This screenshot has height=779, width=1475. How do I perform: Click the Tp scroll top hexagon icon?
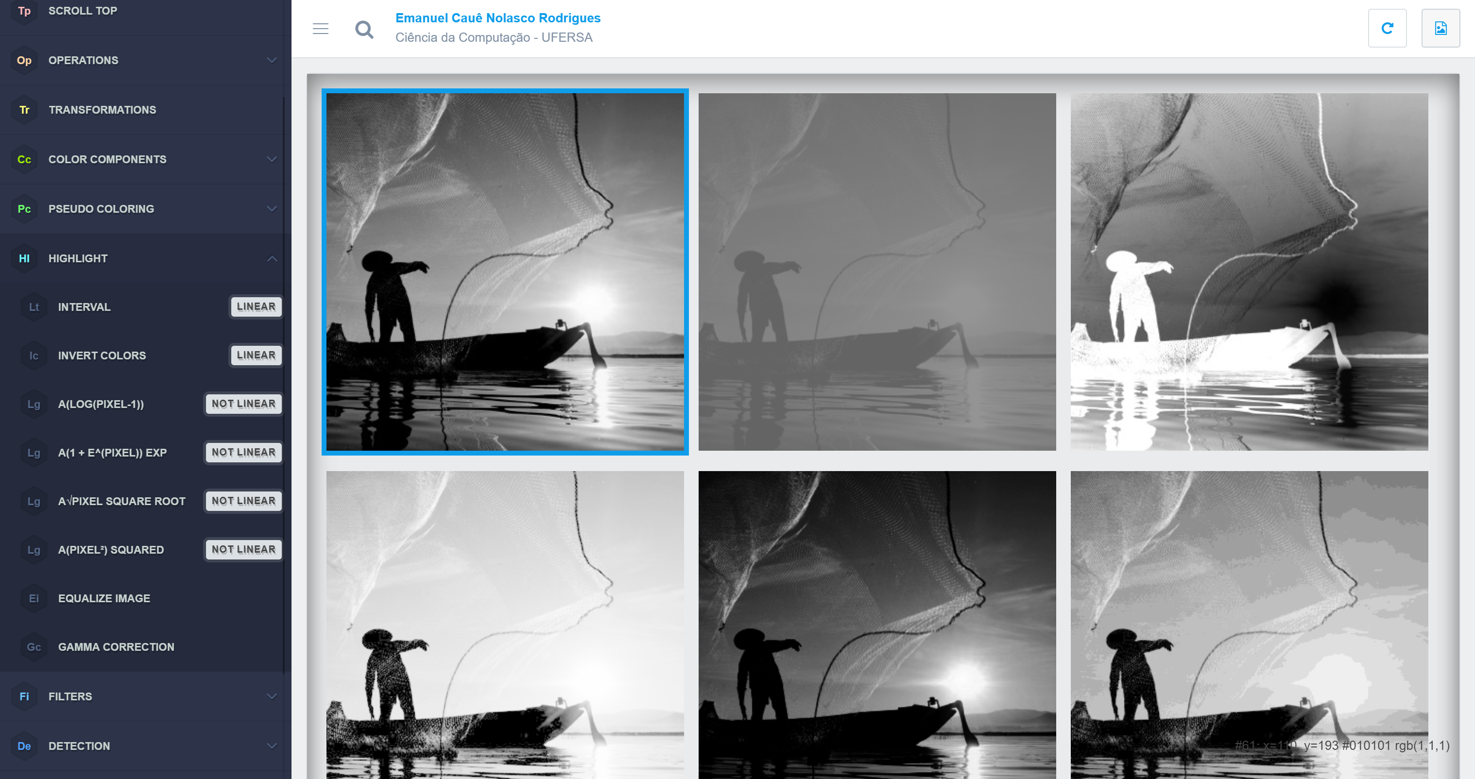pos(24,11)
